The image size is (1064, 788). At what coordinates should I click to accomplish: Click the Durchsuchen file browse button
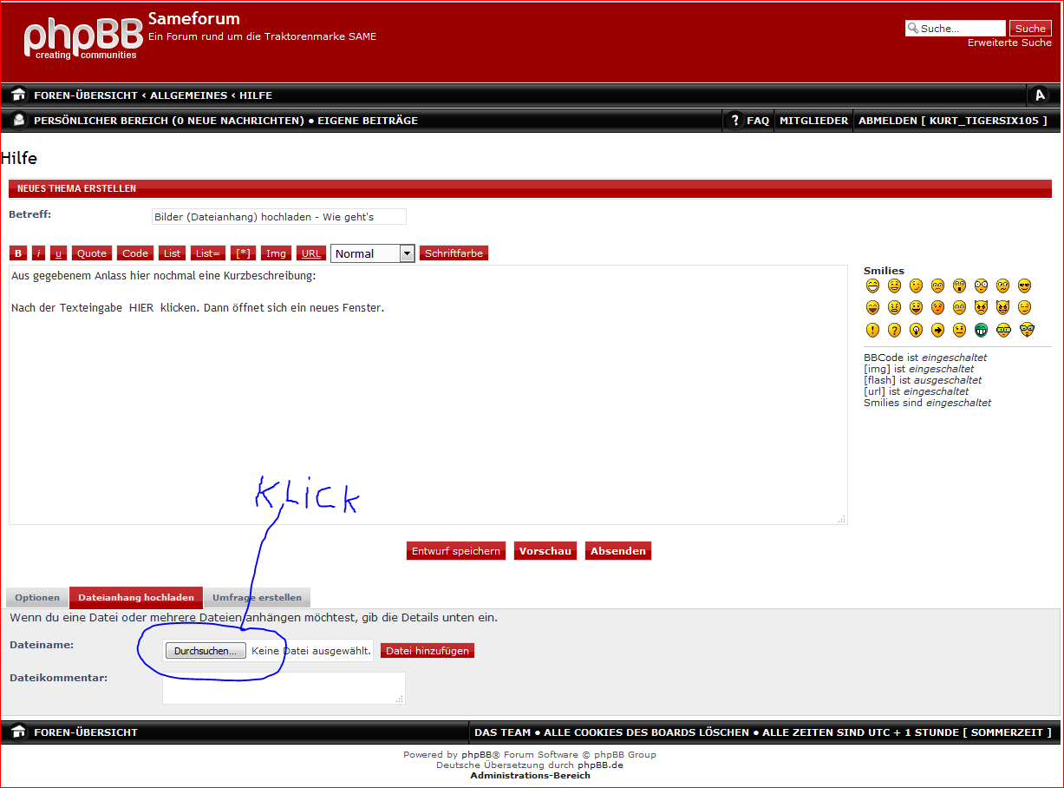(206, 651)
